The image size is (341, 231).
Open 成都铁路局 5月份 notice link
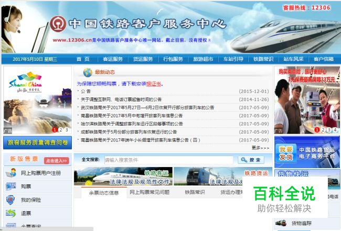pos(129,132)
